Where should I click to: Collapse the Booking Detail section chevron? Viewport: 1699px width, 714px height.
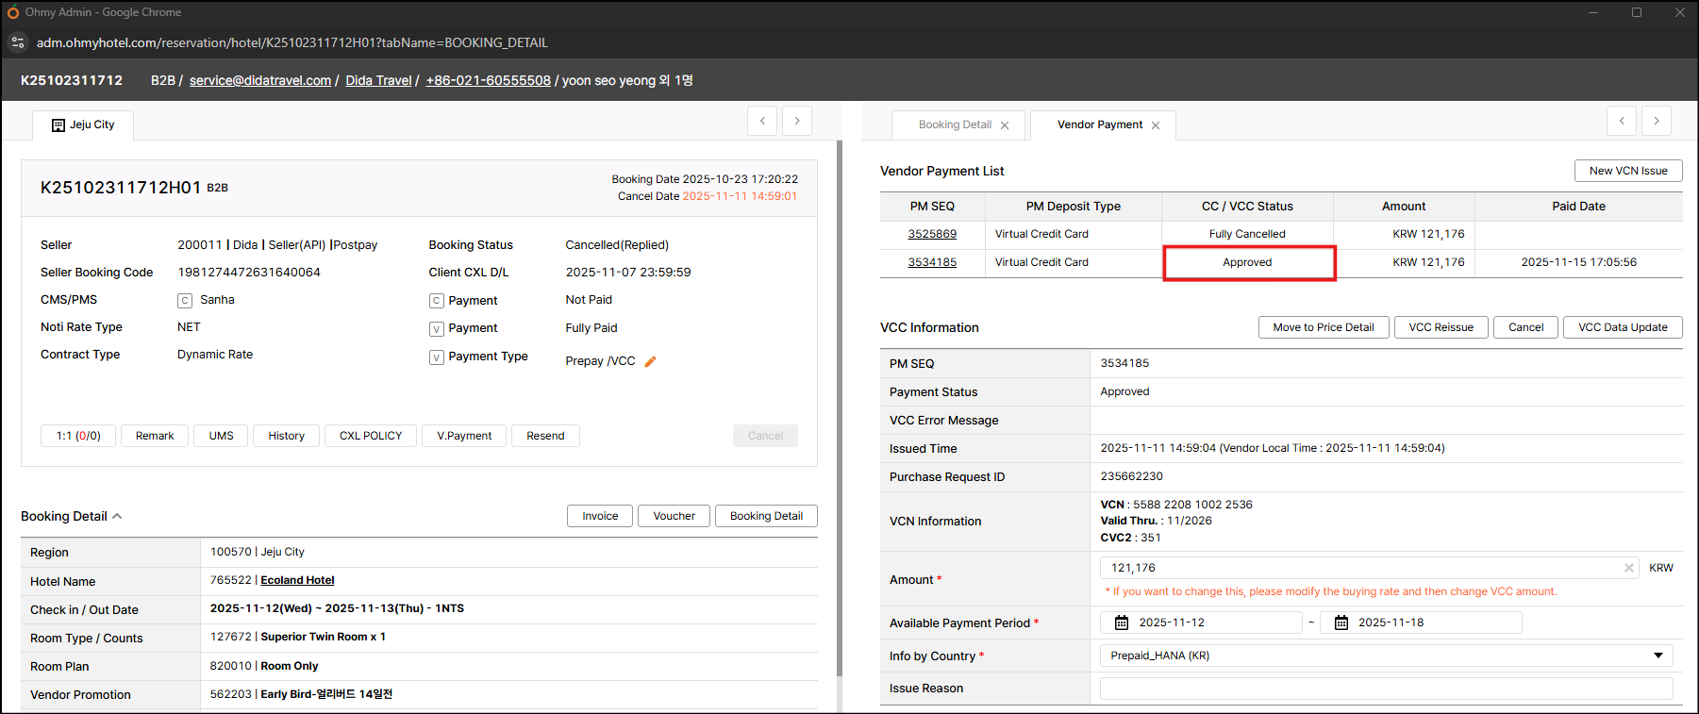(117, 516)
